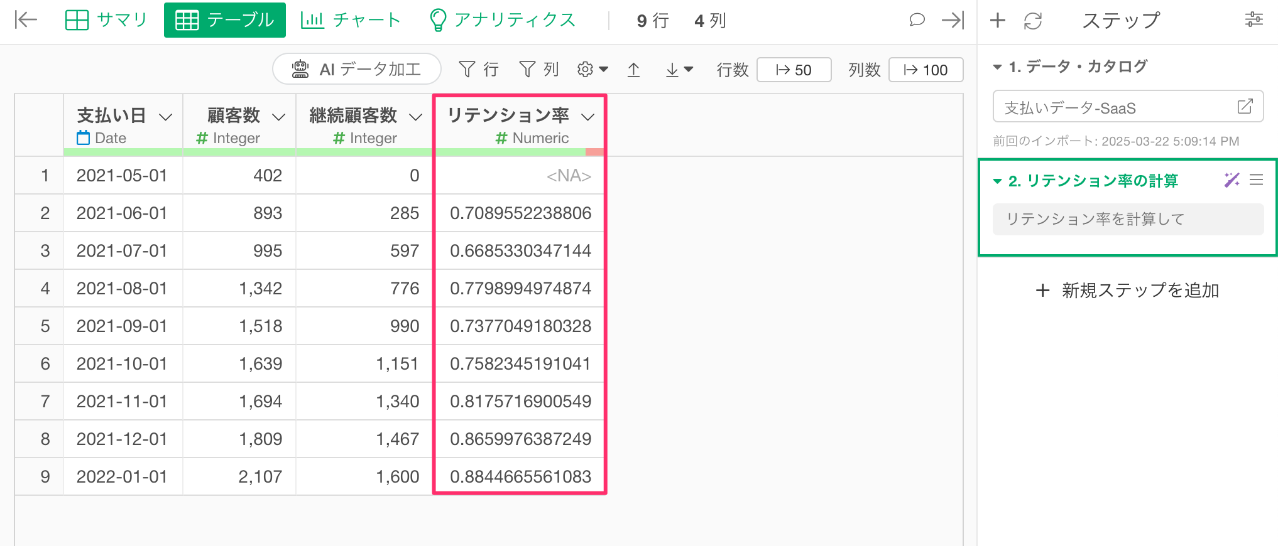The image size is (1278, 546).
Task: Collapse step 1 データ・カタログ triangle
Action: 997,67
